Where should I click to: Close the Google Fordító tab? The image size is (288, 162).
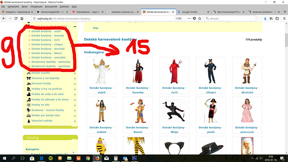pos(208,12)
